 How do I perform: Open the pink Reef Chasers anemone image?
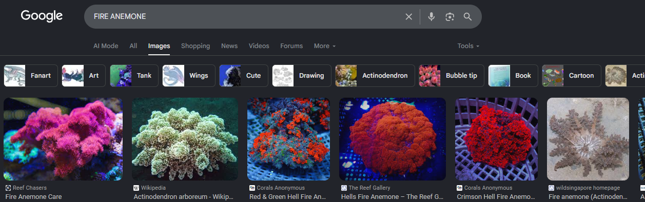click(x=63, y=139)
